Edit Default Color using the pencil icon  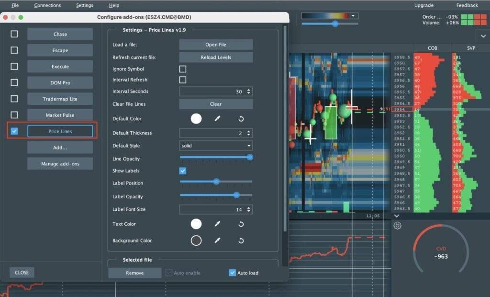point(218,118)
